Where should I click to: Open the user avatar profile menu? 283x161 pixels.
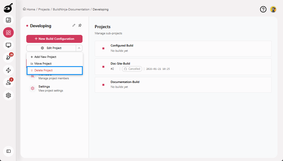click(273, 9)
